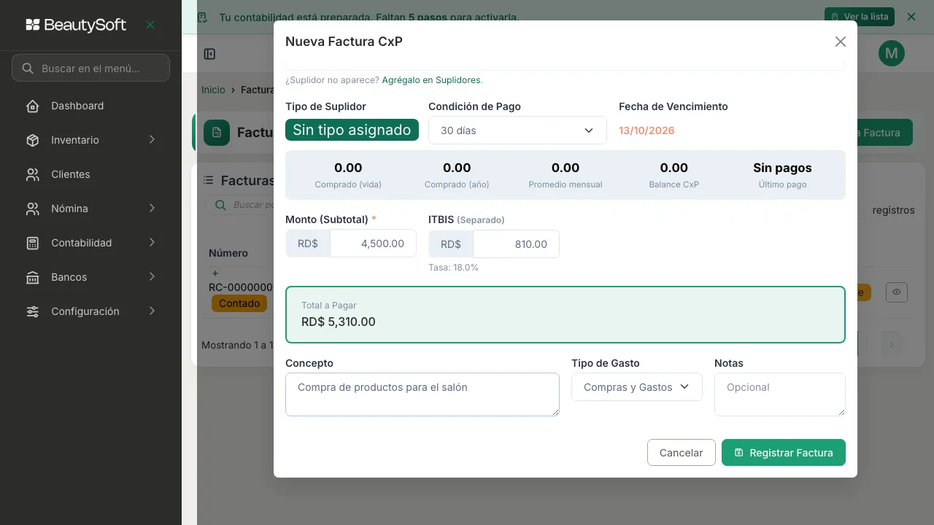Click the ITBIS amount field
The width and height of the screenshot is (934, 525).
click(516, 244)
